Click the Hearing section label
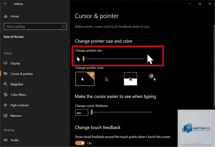215x147 pixels. [9, 130]
